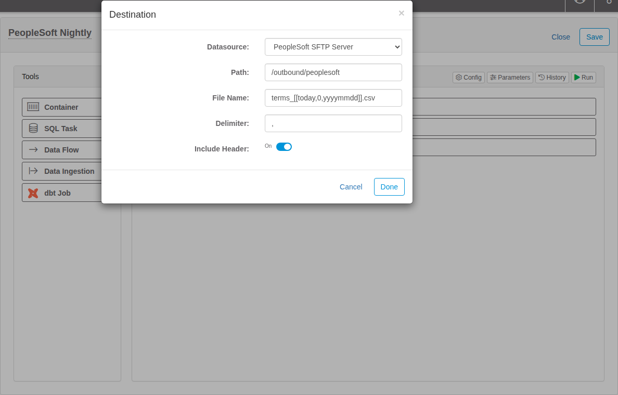The image size is (618, 395).
Task: Select the Data Ingestion tool label
Action: [69, 171]
